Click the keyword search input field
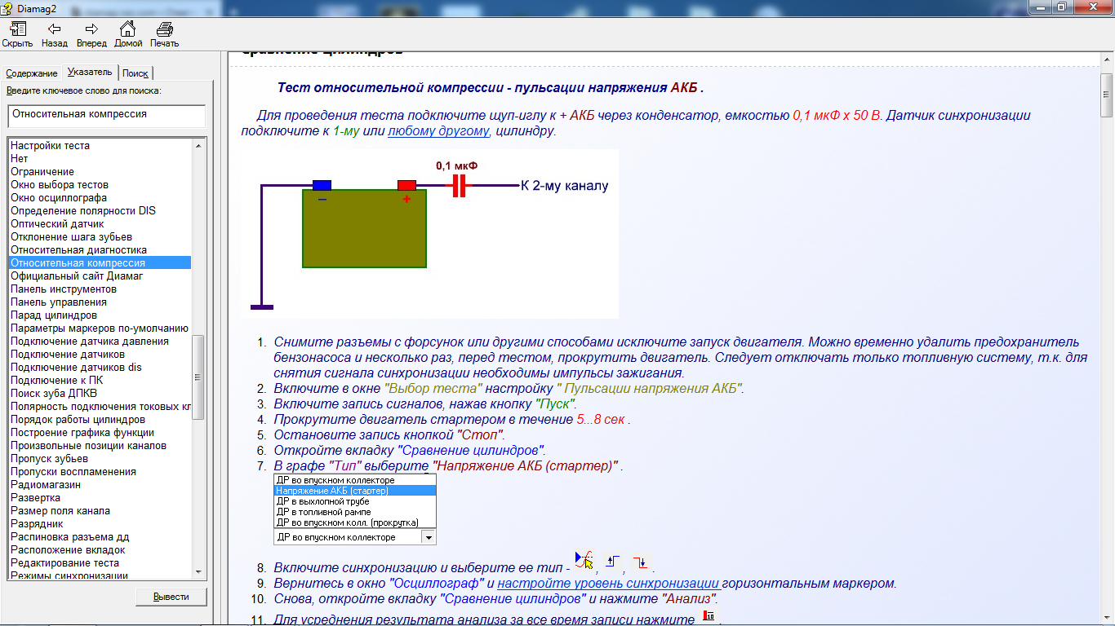The height and width of the screenshot is (626, 1115). pyautogui.click(x=107, y=115)
